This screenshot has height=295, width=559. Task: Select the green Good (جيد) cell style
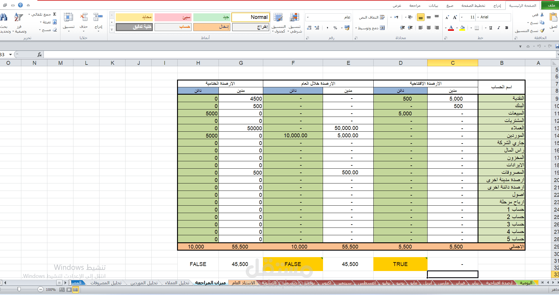pyautogui.click(x=212, y=17)
